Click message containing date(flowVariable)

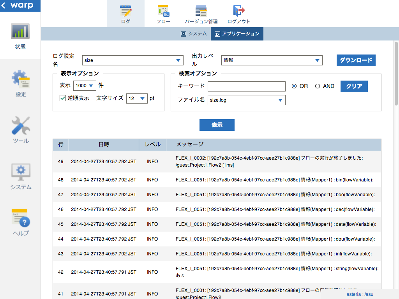(x=276, y=224)
